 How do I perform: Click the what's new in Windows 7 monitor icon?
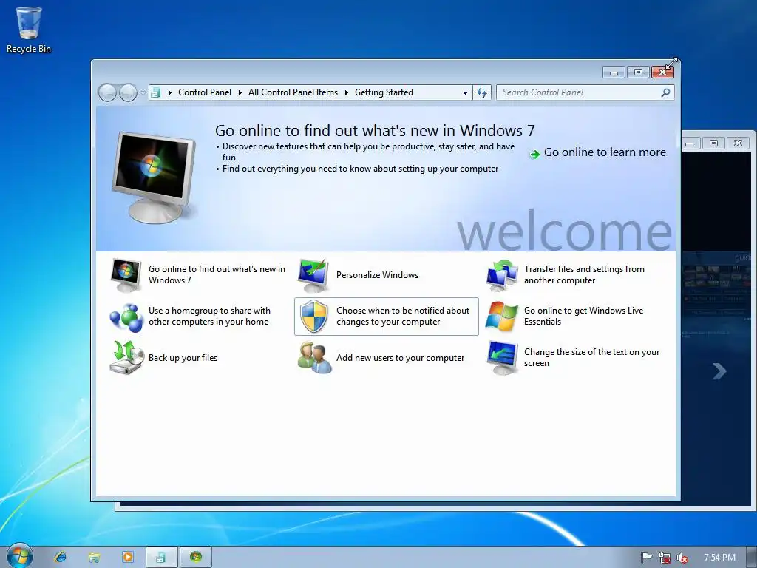(x=126, y=275)
